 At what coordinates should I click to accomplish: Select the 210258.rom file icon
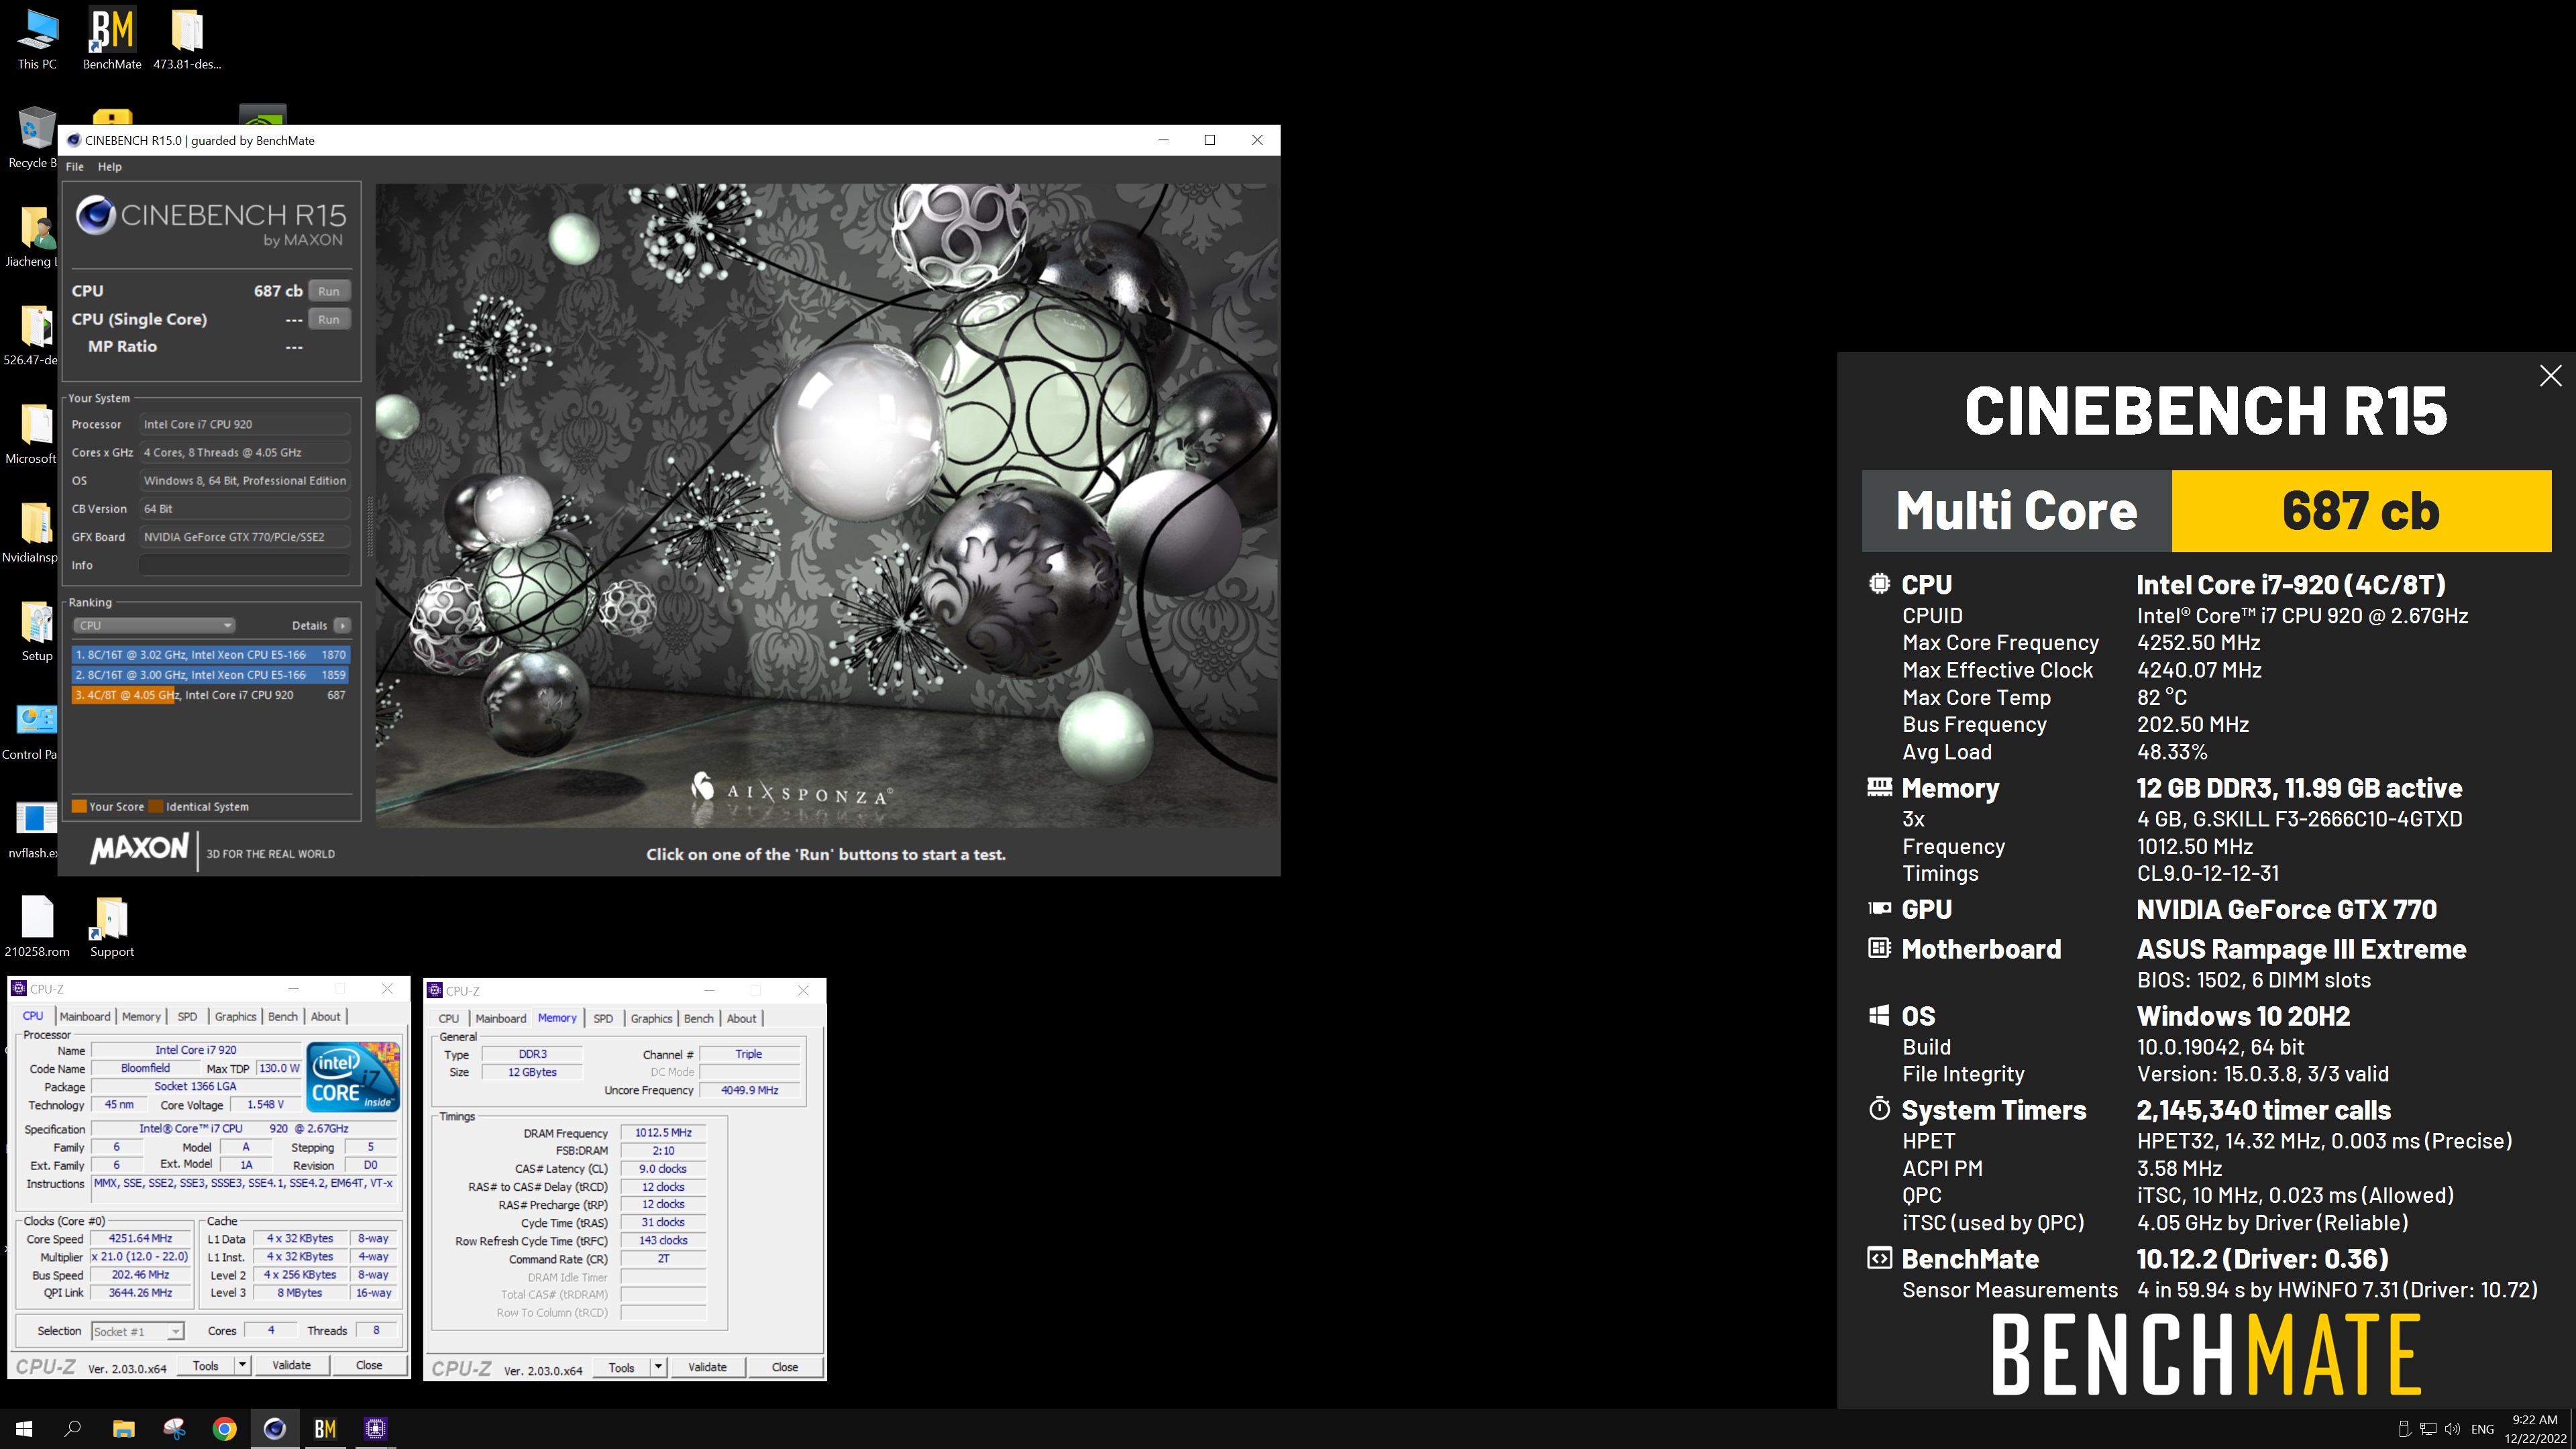click(x=37, y=926)
